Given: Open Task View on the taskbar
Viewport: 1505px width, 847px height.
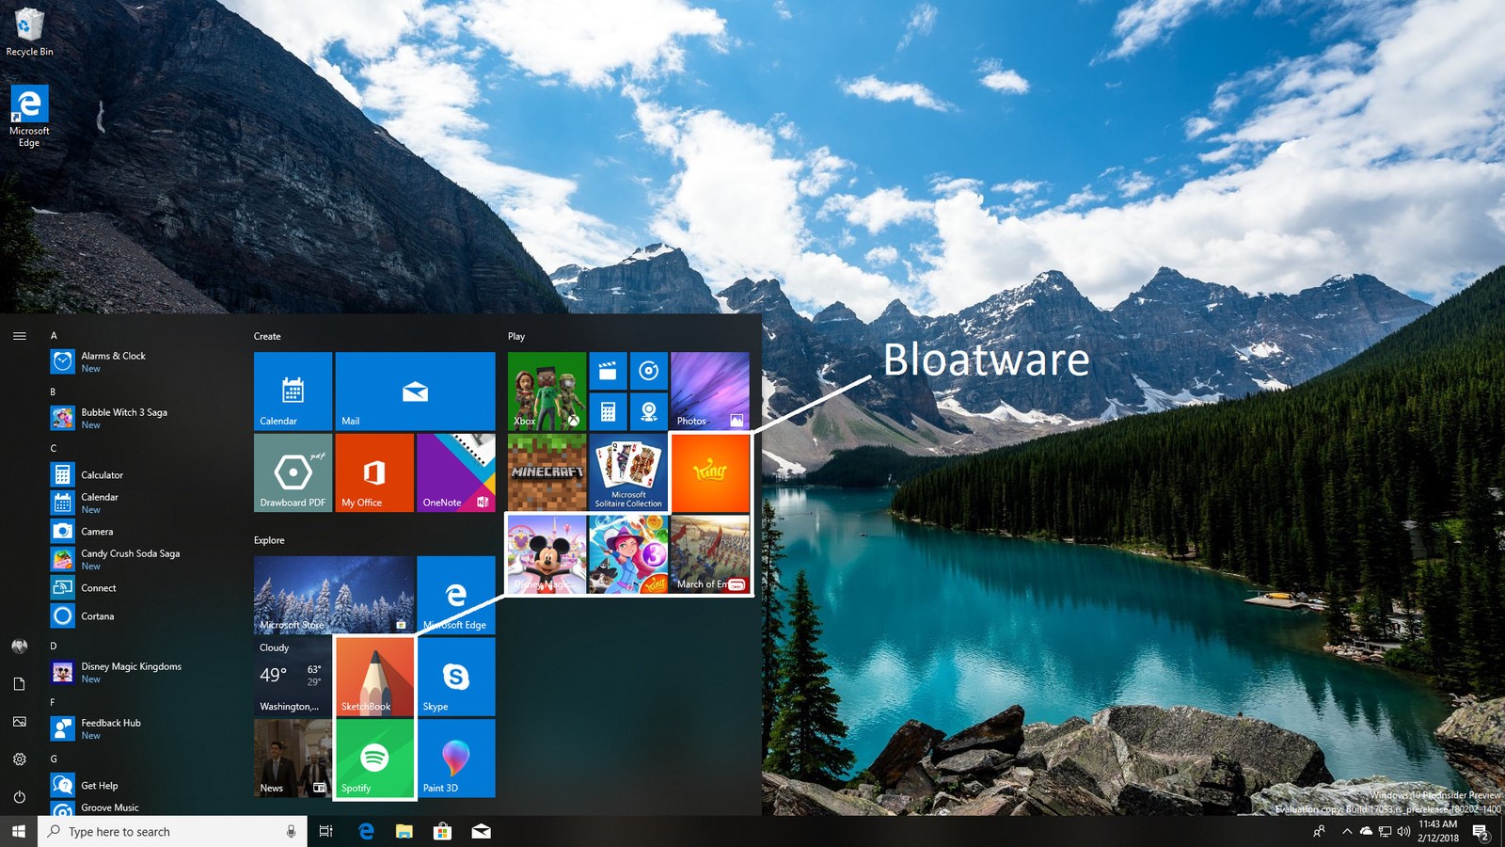Looking at the screenshot, I should point(325,831).
